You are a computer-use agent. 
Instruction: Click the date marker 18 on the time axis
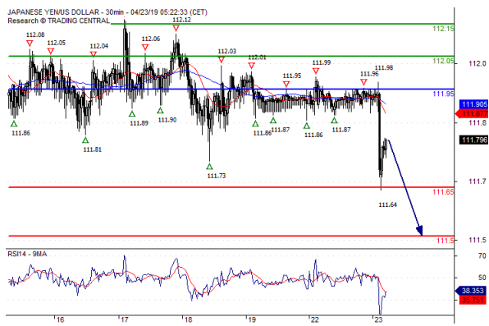point(188,319)
